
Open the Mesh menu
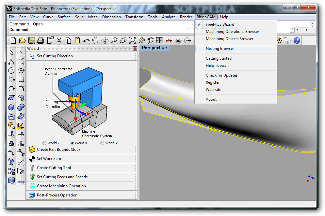click(93, 17)
